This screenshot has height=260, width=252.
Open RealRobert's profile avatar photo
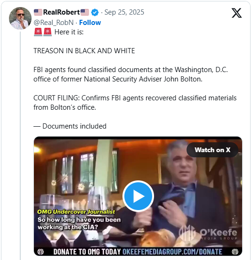(x=20, y=18)
